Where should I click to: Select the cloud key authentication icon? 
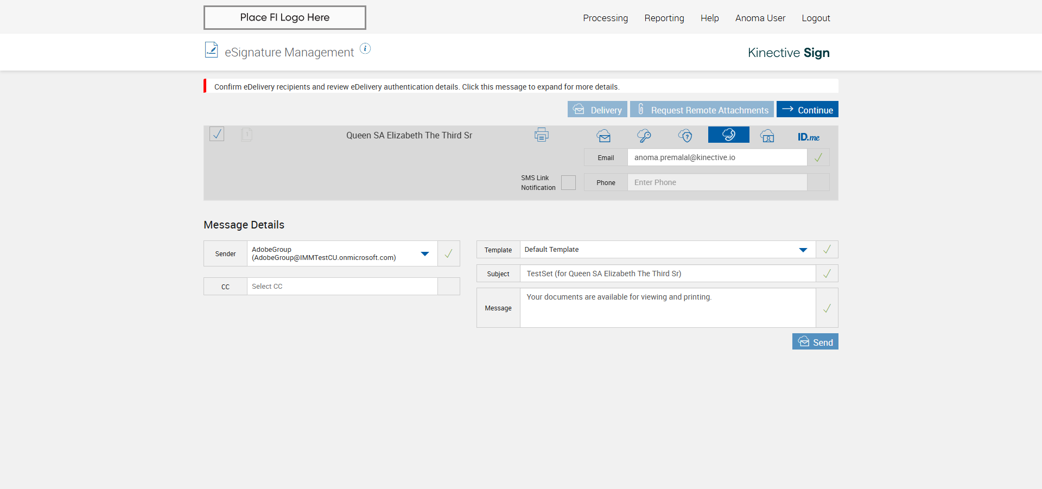click(644, 136)
